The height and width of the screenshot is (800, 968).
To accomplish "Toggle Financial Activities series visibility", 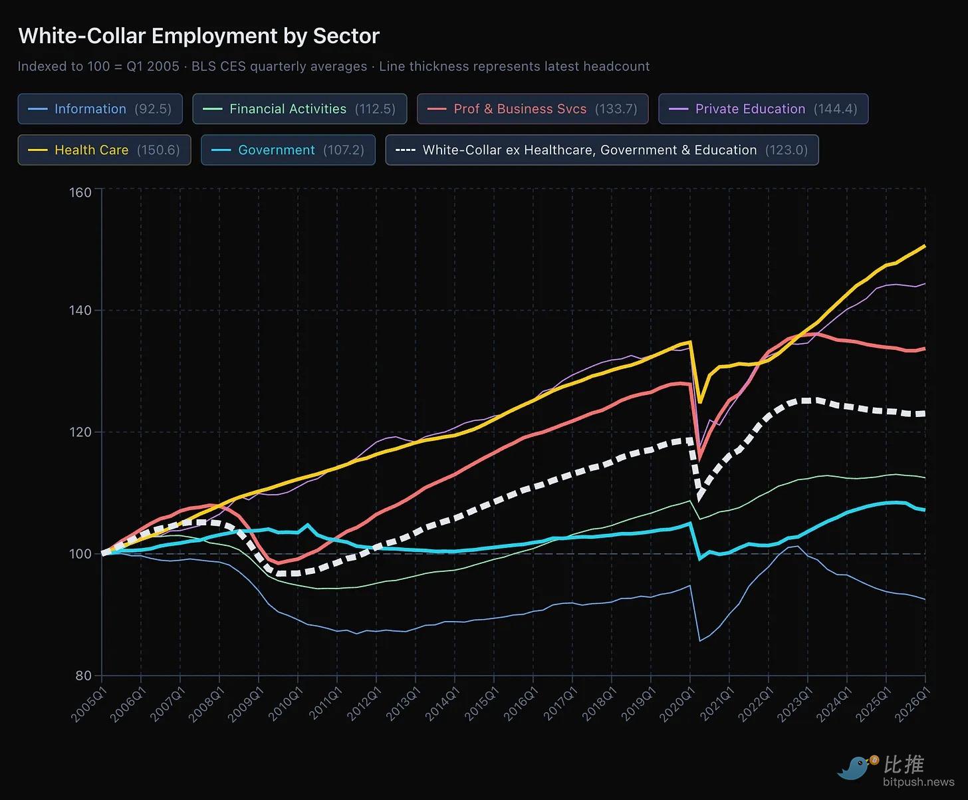I will (299, 109).
